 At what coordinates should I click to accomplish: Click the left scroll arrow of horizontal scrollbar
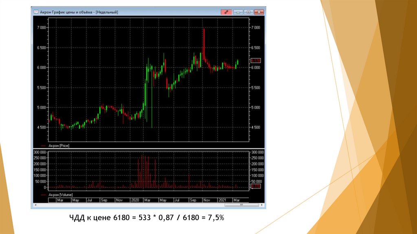tap(36, 205)
